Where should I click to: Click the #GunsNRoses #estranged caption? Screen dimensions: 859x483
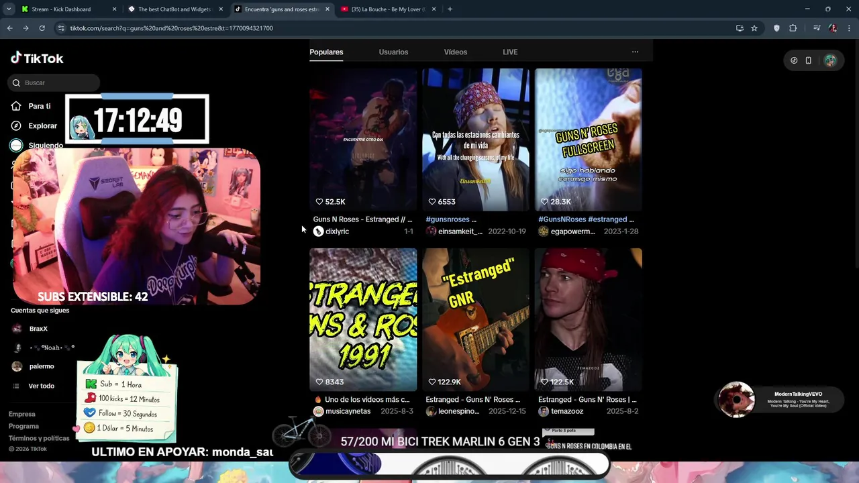[586, 219]
